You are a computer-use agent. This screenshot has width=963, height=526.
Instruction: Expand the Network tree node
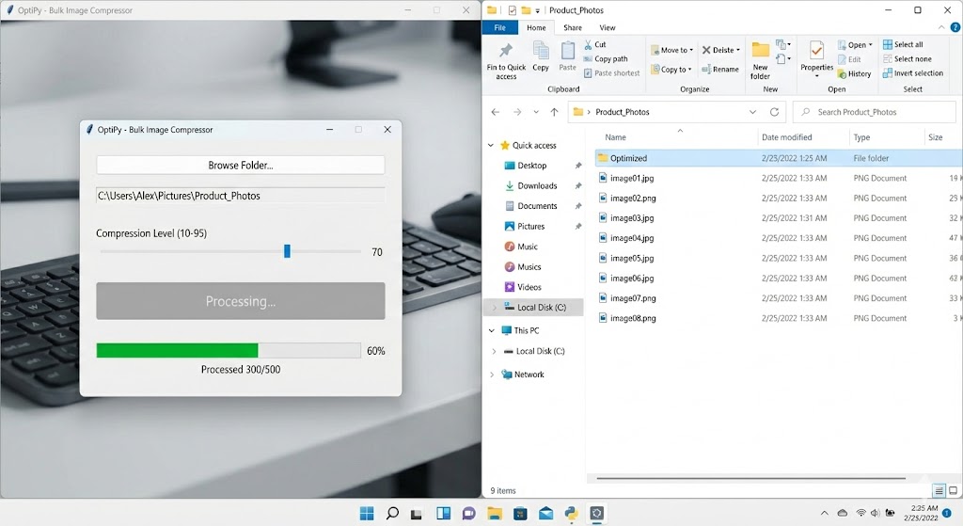[491, 375]
